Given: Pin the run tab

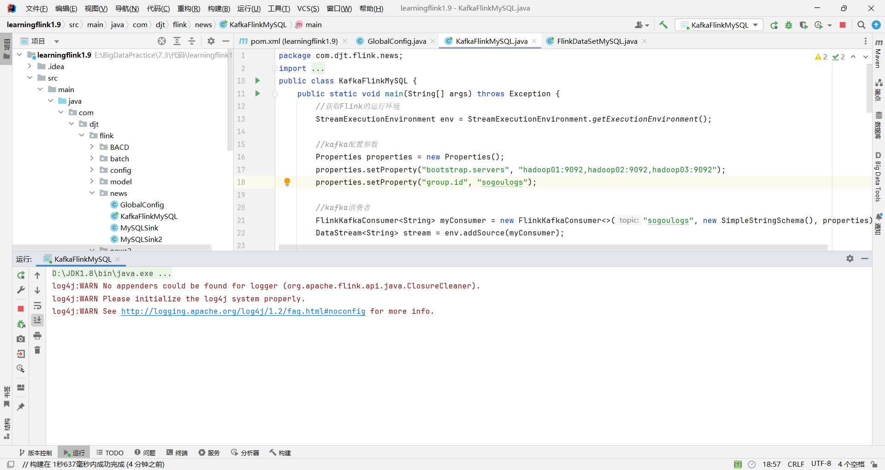Looking at the screenshot, I should (x=21, y=406).
